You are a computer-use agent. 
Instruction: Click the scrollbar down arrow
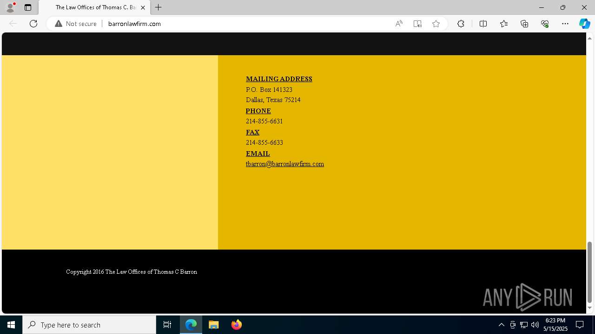pos(589,308)
